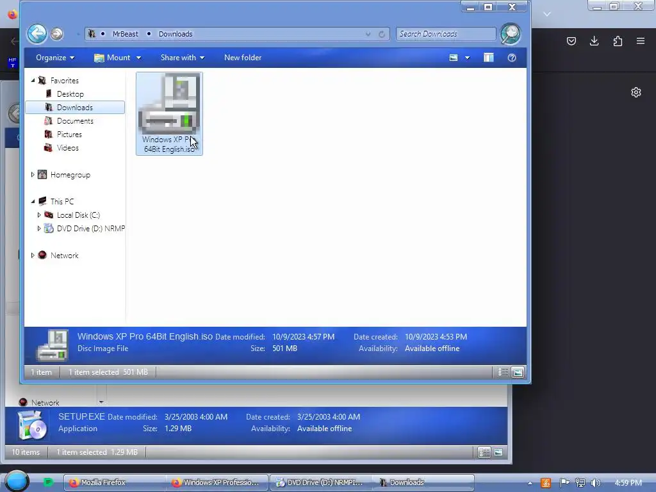The width and height of the screenshot is (656, 492).
Task: Select Network in the Downloads window tree
Action: tap(65, 255)
